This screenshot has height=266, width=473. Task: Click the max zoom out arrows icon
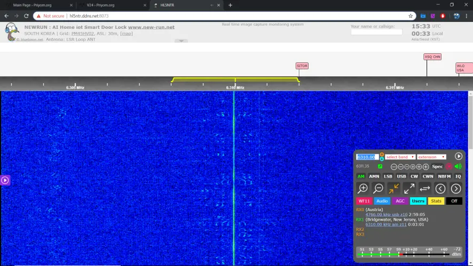(409, 188)
